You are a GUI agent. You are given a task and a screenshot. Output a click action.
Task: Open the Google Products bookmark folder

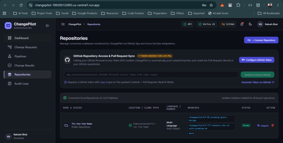85,13
